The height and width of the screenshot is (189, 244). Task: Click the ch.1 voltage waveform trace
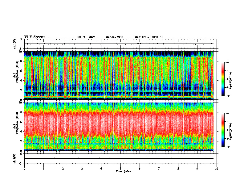pos(119,44)
